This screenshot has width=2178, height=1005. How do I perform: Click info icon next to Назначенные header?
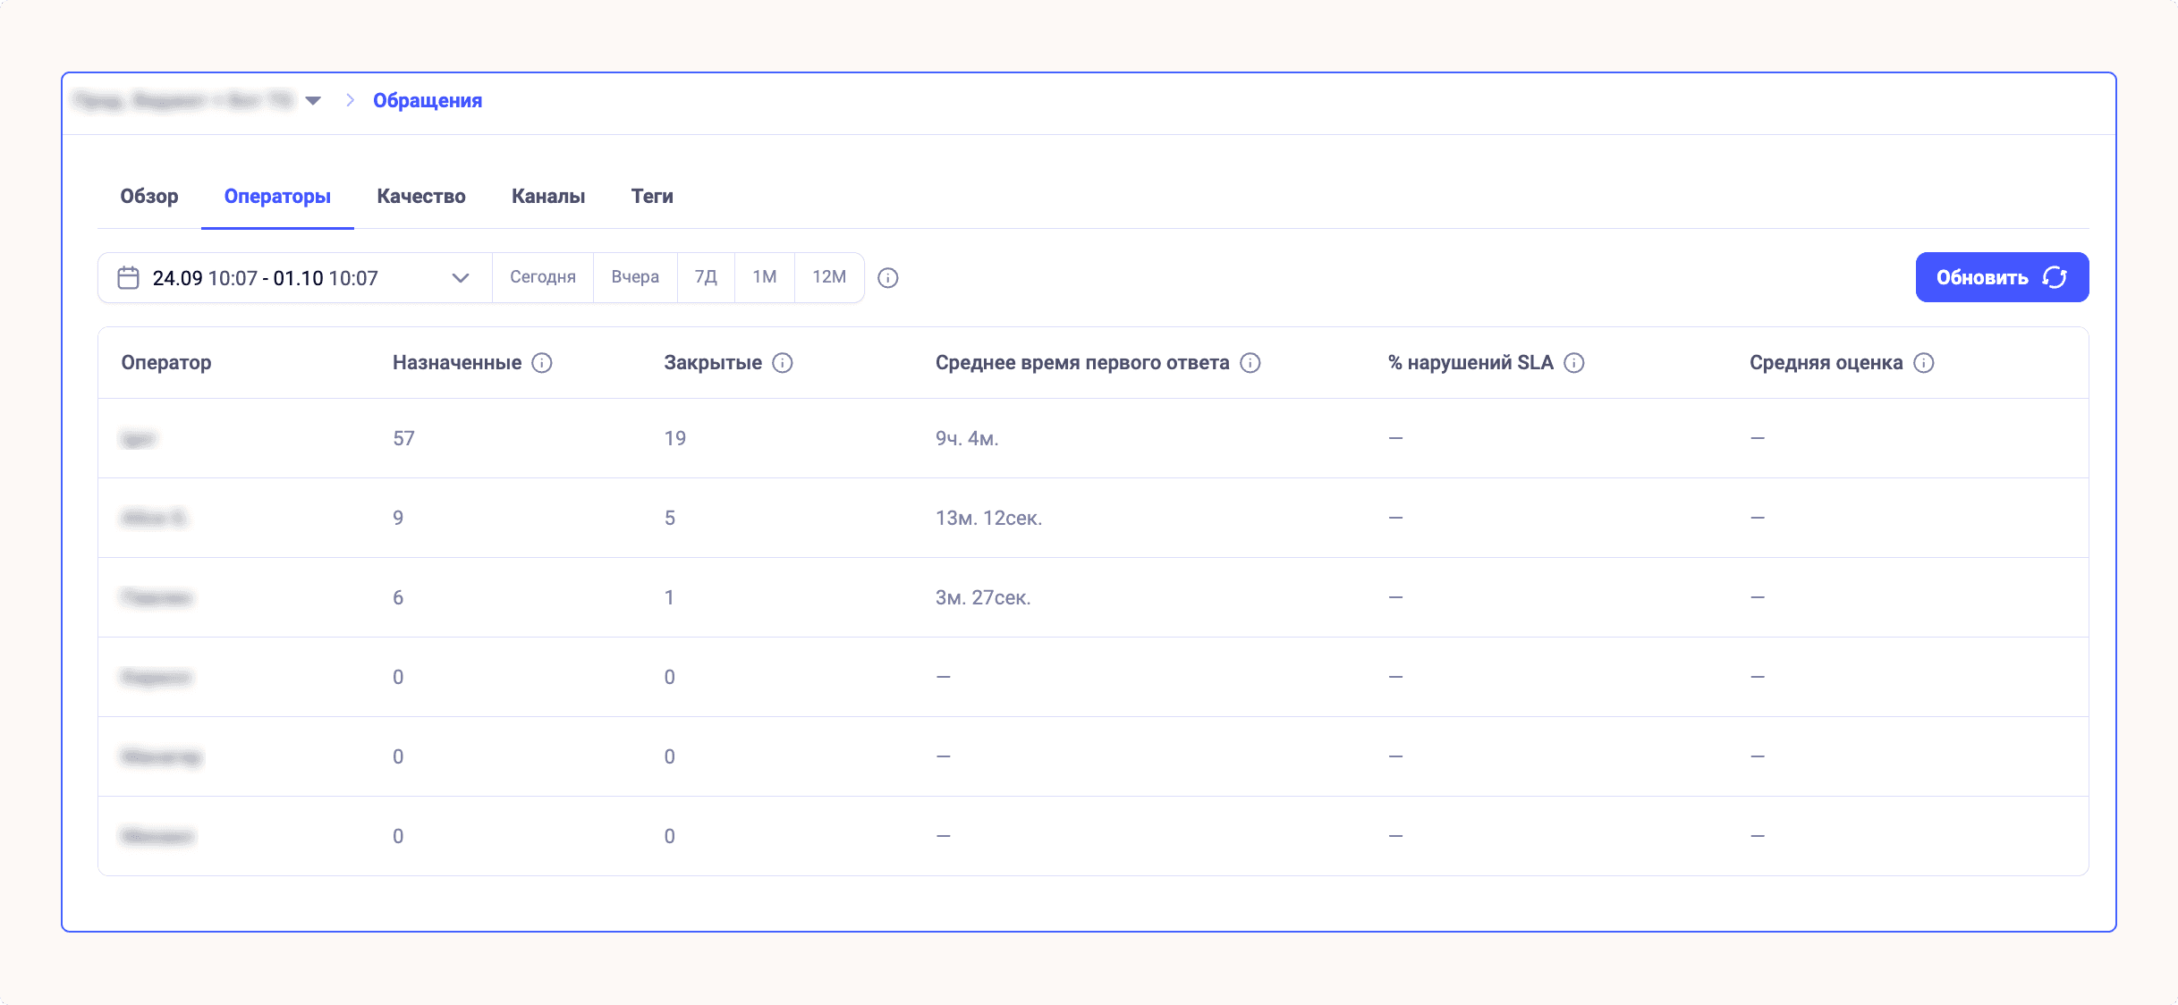point(542,363)
